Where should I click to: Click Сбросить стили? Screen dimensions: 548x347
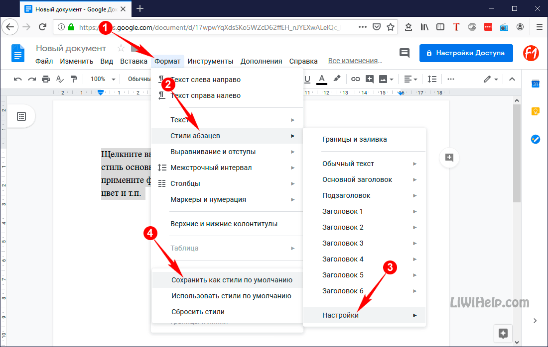(227, 312)
